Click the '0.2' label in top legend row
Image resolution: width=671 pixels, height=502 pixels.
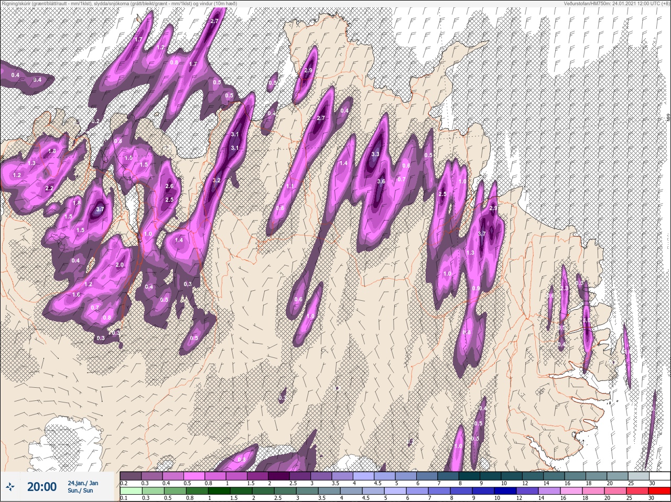(x=124, y=483)
